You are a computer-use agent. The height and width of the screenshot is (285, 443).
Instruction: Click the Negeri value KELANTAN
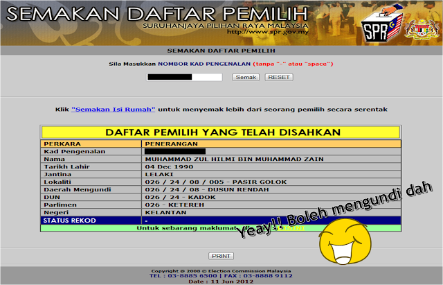165,213
